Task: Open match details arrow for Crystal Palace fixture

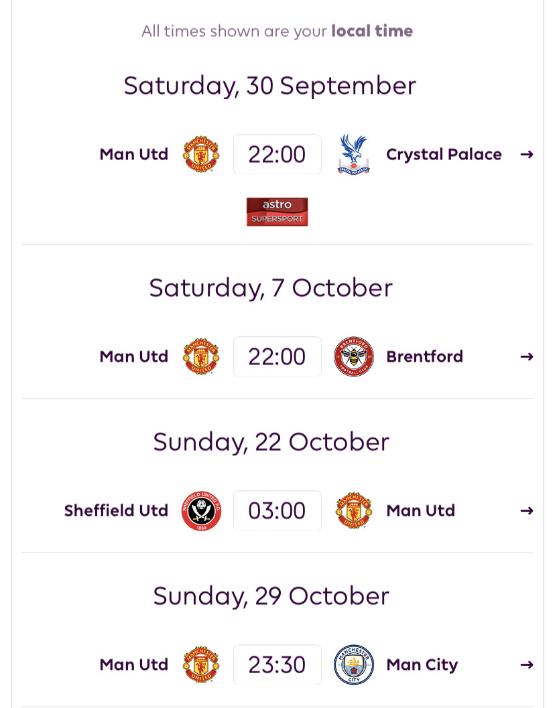Action: pos(527,155)
